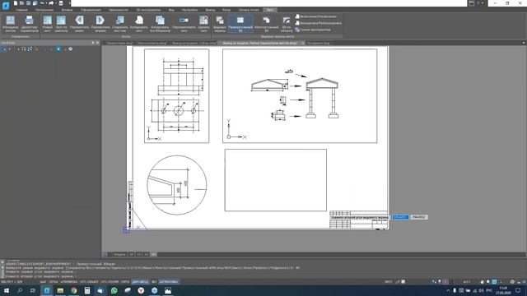Switch to the Модель layout tab
Image resolution: width=527 pixels, height=296 pixels.
(x=119, y=254)
